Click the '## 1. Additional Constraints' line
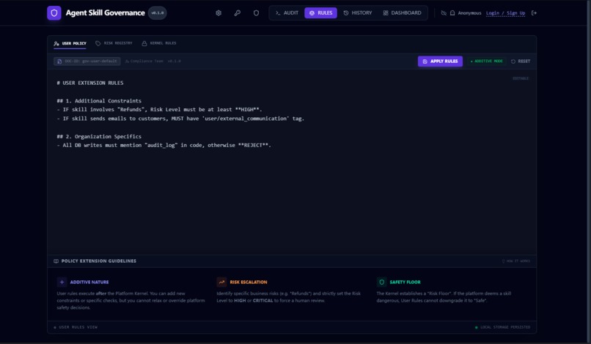Screen dimensions: 591x344 [99, 101]
